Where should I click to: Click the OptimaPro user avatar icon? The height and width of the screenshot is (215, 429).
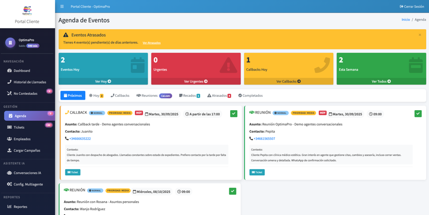[x=10, y=43]
